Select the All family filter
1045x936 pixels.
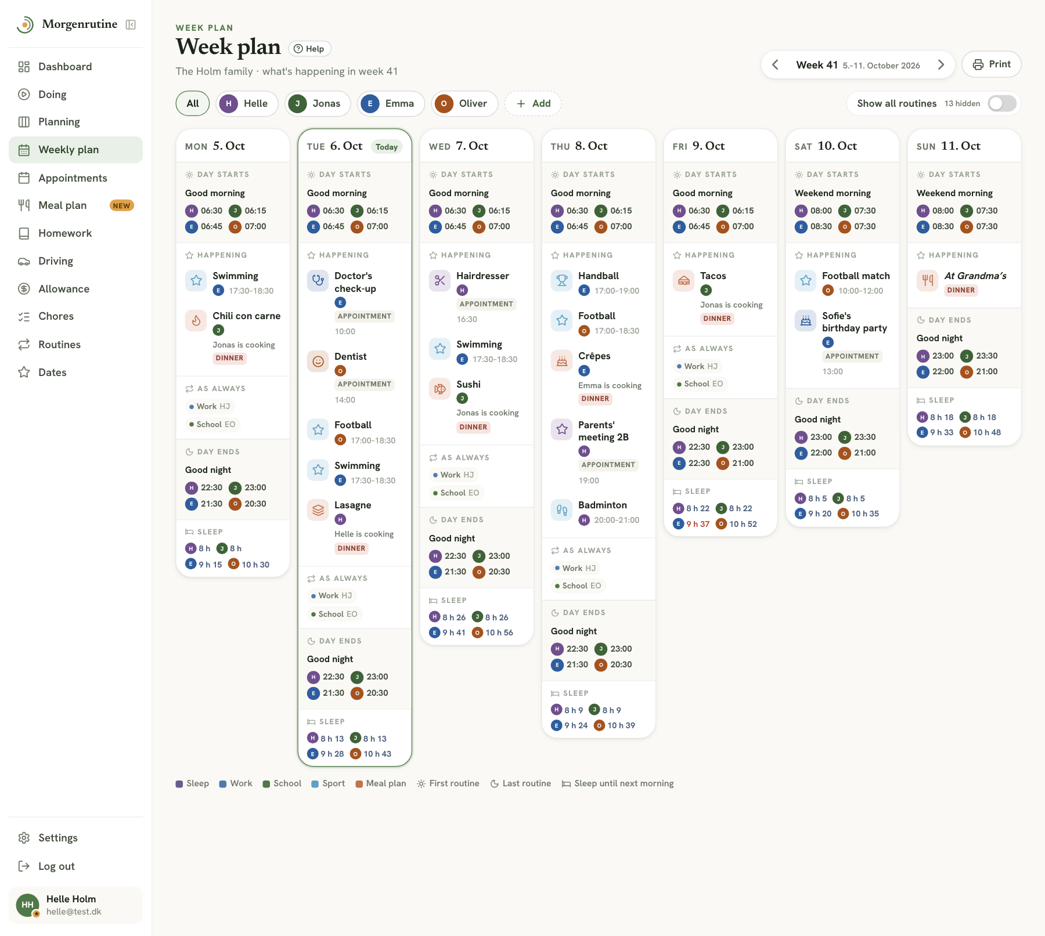click(x=193, y=103)
